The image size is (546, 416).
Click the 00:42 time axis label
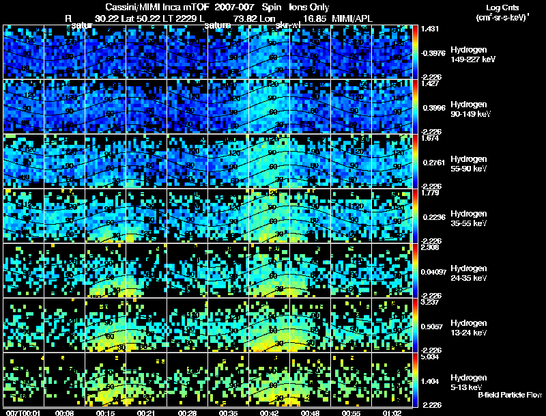(269, 413)
